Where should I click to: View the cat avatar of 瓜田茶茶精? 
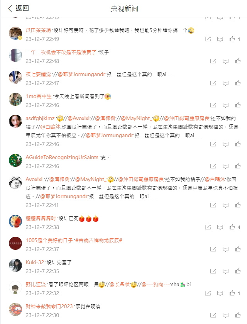tap(15, 33)
